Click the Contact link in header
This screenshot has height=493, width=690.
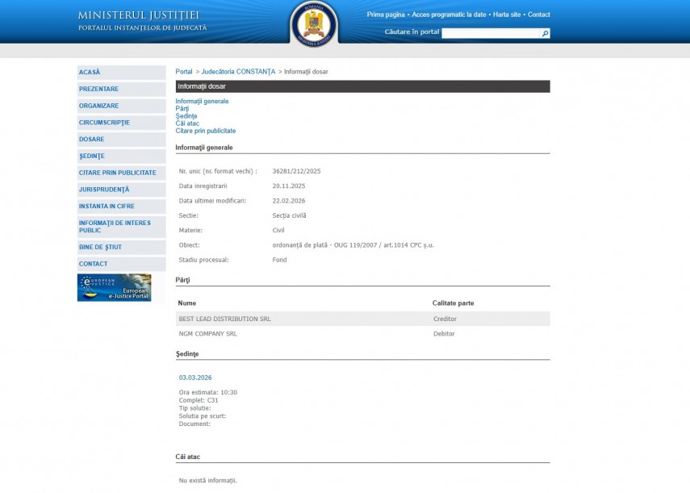point(538,15)
